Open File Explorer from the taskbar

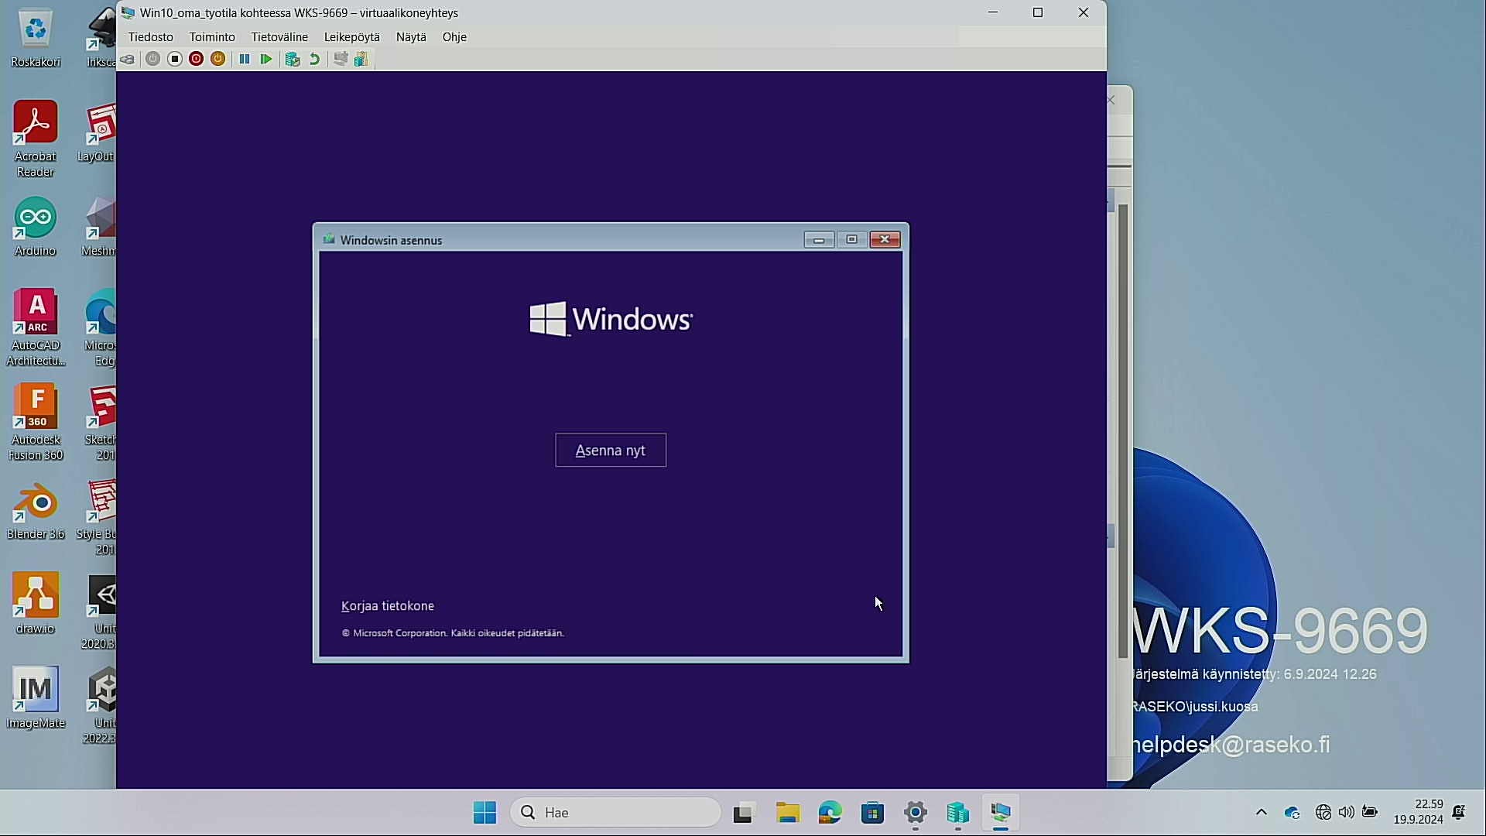pos(788,813)
